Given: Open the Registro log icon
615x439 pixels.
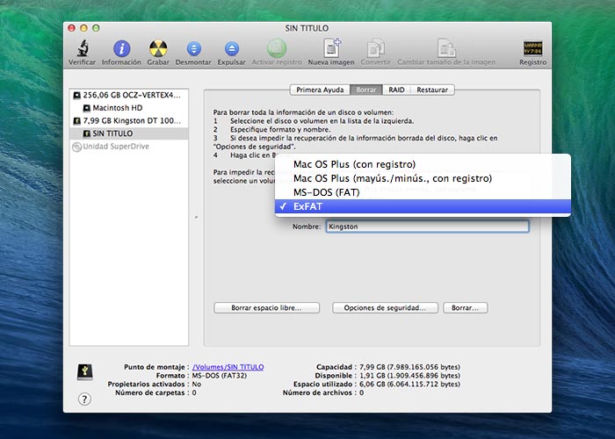Looking at the screenshot, I should (x=532, y=48).
